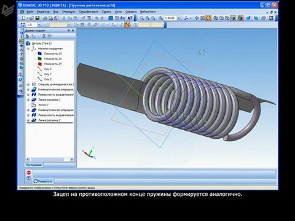Open the Справка menu
295x221 pixels.
click(x=131, y=12)
